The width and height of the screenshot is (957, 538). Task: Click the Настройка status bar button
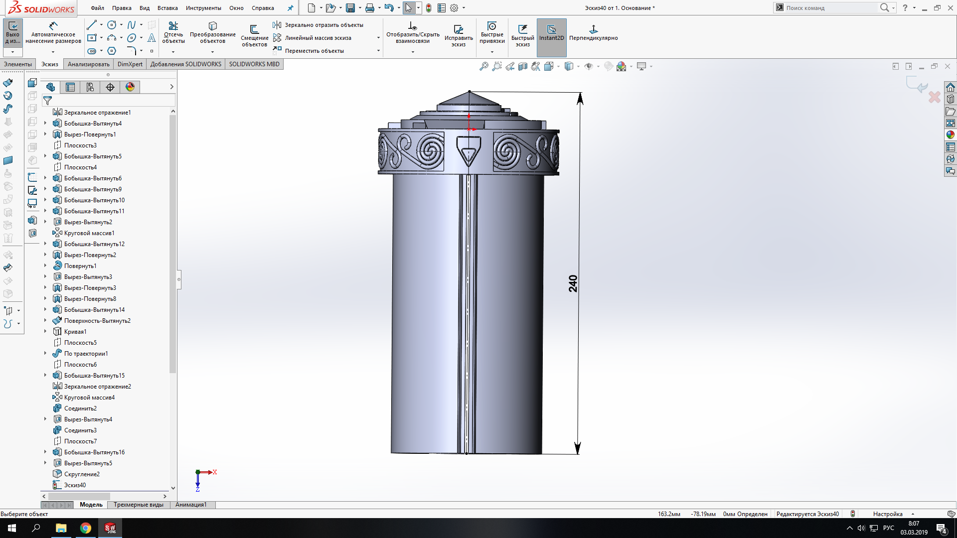[x=887, y=514]
